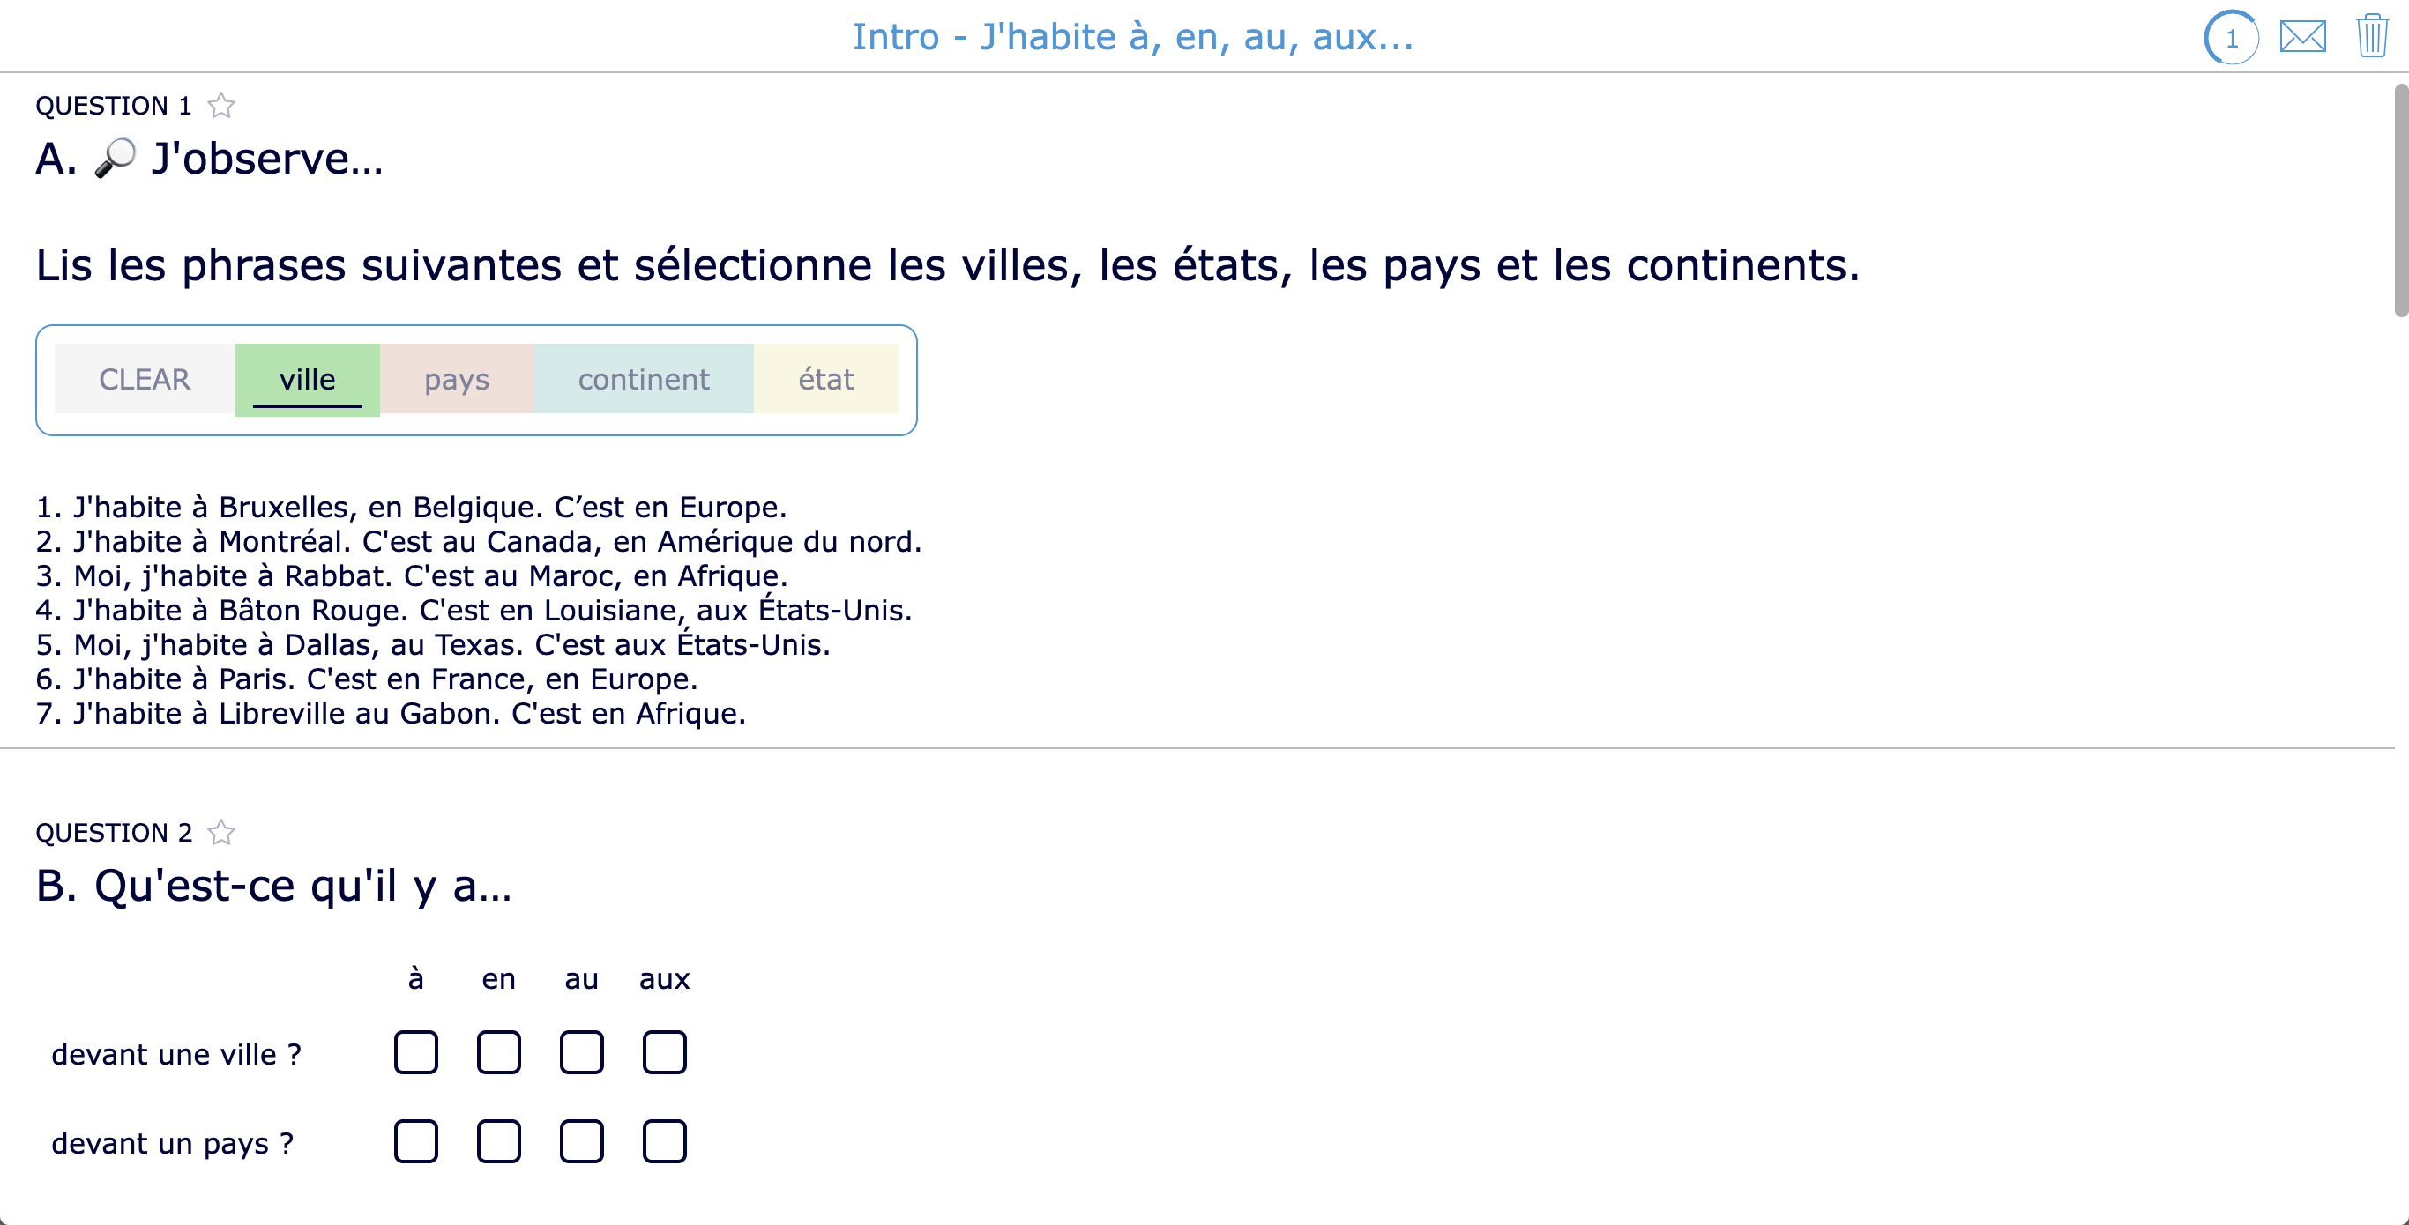The height and width of the screenshot is (1225, 2409).
Task: Check the 'à' box for 'devant une ville ?'
Action: pyautogui.click(x=416, y=1053)
